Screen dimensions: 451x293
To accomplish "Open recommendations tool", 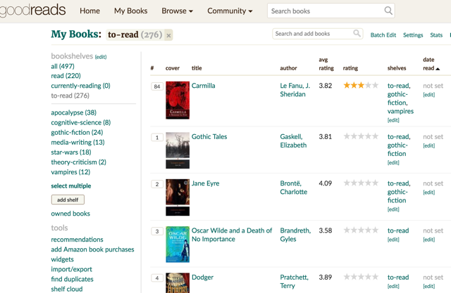I will coord(77,240).
